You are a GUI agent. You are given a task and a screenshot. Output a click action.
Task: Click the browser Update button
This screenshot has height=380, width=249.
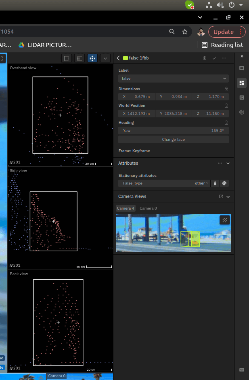pyautogui.click(x=227, y=32)
